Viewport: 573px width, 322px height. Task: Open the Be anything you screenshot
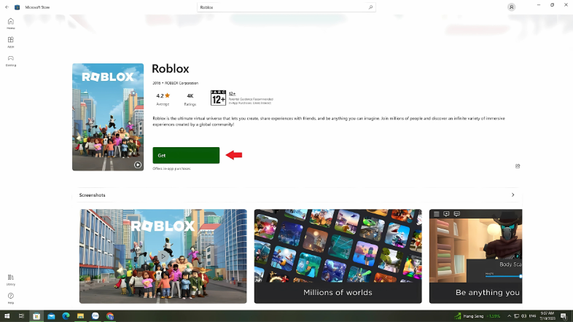(475, 256)
